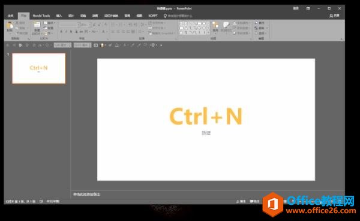
Task: Click the second spinner box in the quick access toolbar
Action: tap(82, 45)
